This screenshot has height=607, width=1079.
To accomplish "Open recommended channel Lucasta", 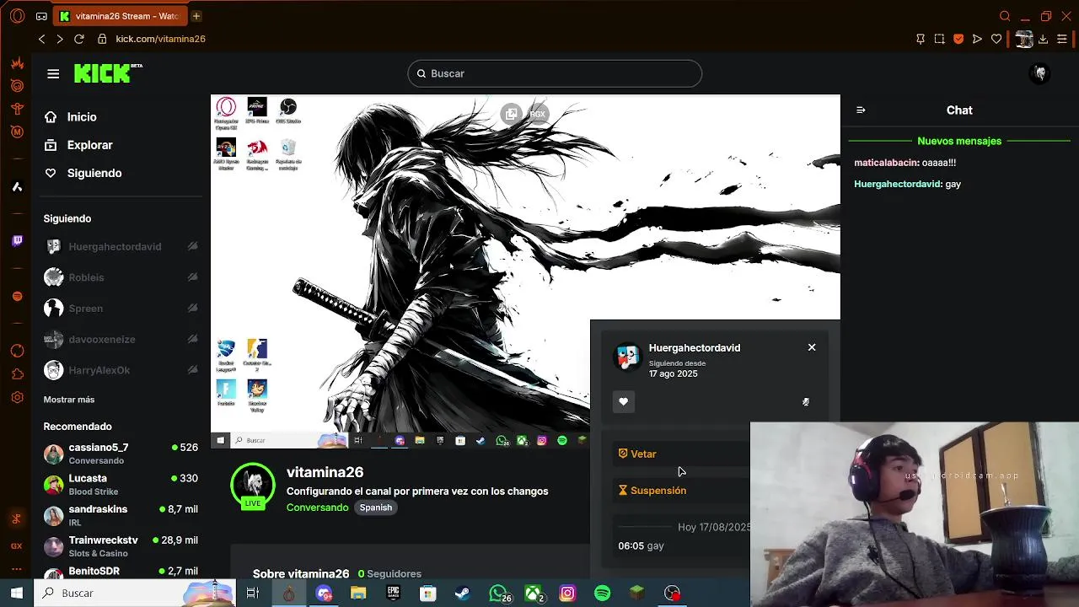I will click(121, 485).
